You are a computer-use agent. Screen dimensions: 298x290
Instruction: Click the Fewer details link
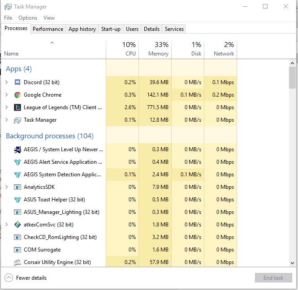pos(31,278)
